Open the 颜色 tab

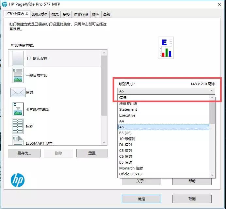pyautogui.click(x=96, y=14)
